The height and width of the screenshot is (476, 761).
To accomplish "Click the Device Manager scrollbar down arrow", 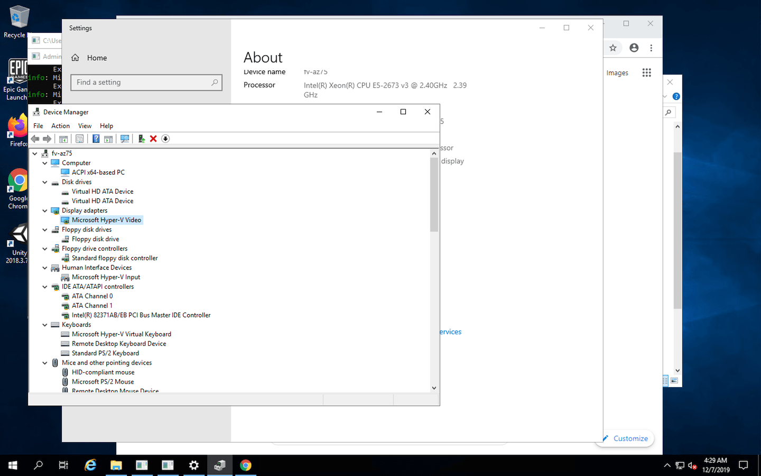I will (434, 388).
